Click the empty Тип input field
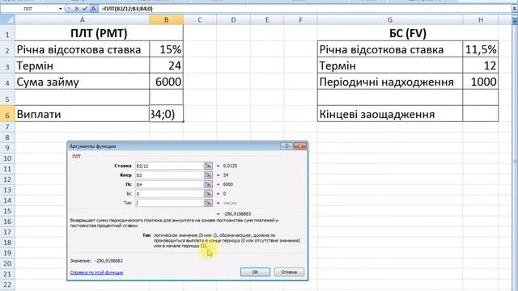 point(169,203)
